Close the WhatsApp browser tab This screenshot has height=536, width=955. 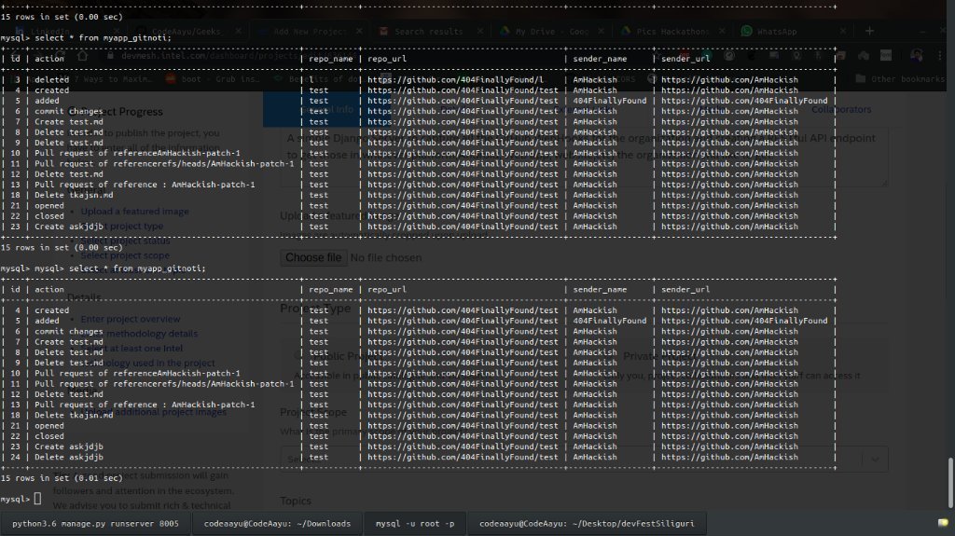point(843,31)
